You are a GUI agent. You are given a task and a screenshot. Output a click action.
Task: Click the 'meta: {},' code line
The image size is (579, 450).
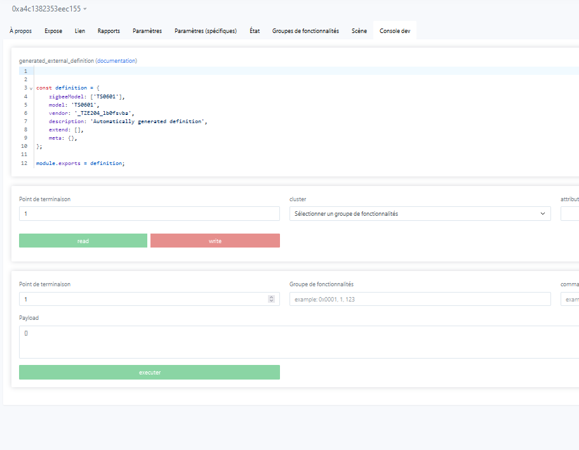pyautogui.click(x=63, y=138)
